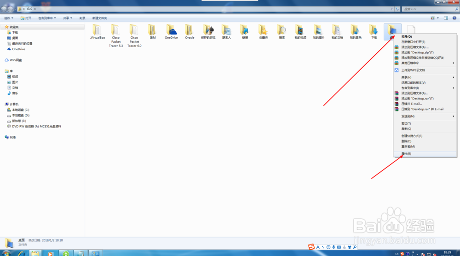The width and height of the screenshot is (460, 256).
Task: Open the .VirtualBox folder
Action: tap(98, 32)
